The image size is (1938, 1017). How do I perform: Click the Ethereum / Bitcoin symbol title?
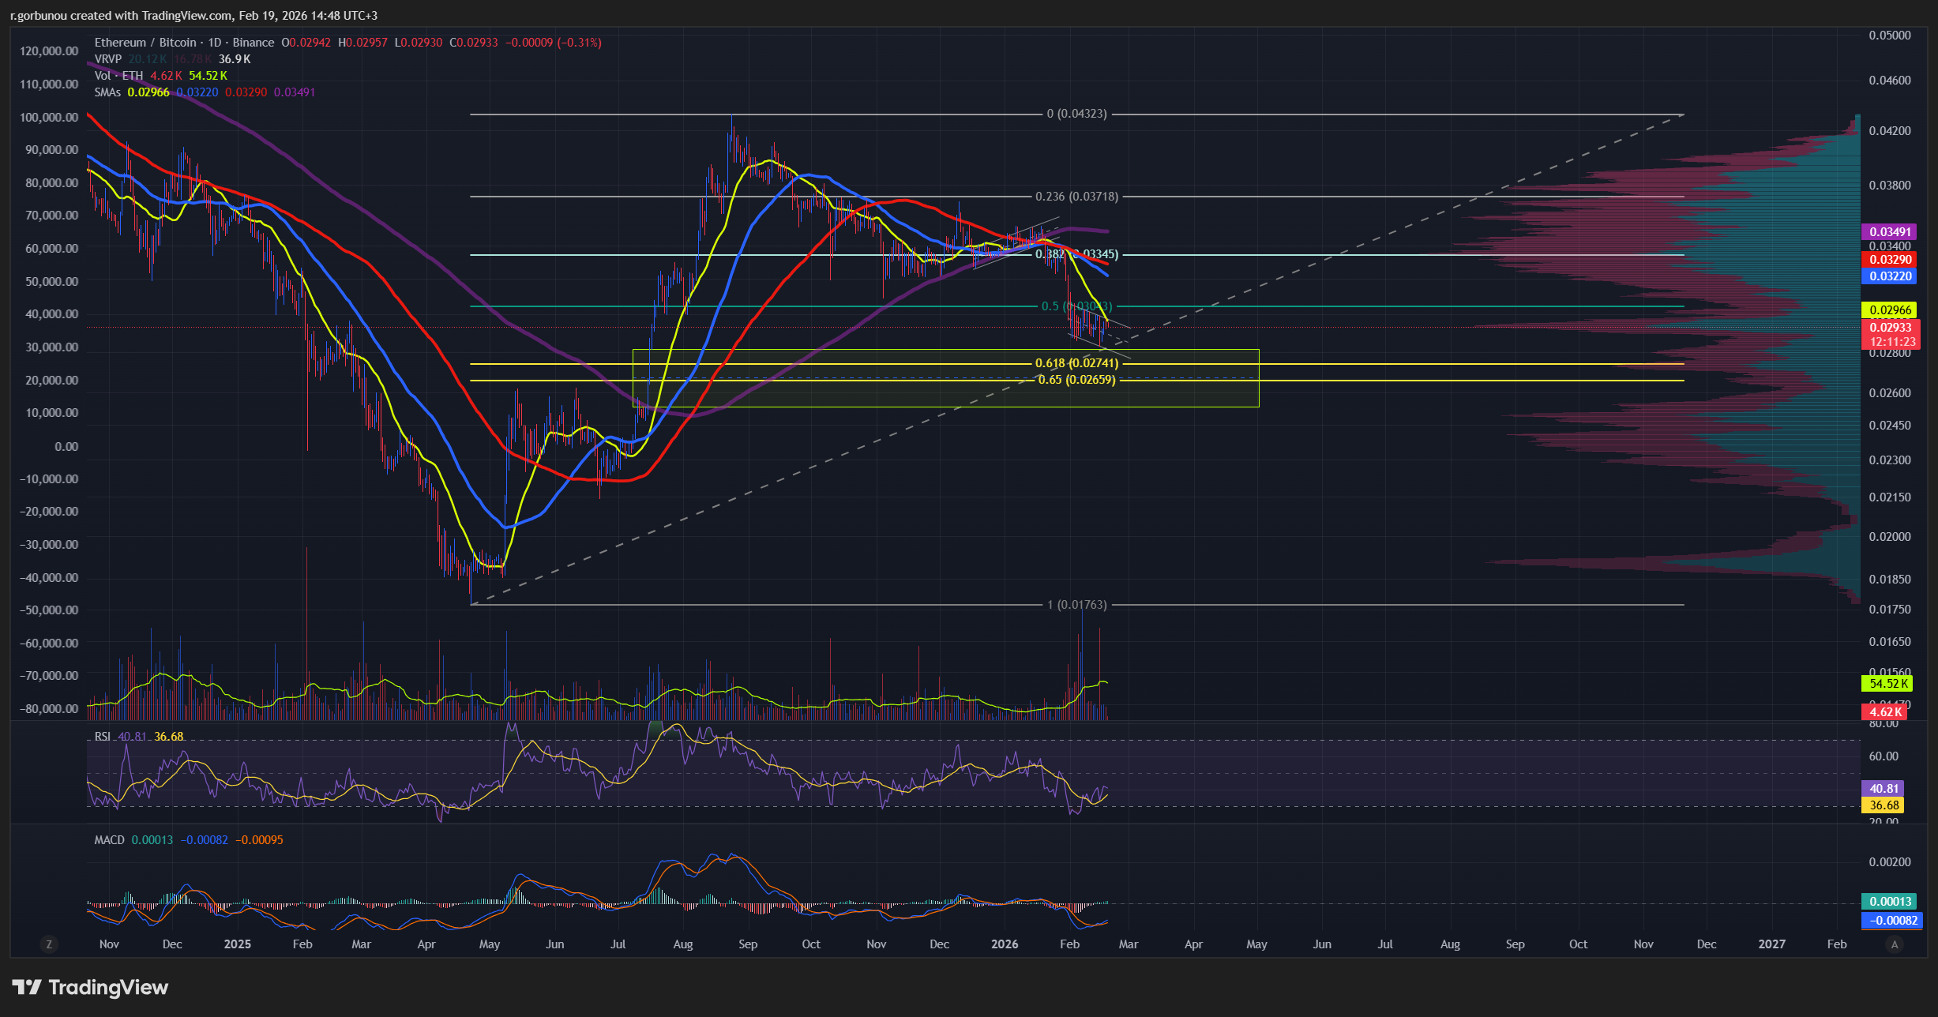[x=145, y=43]
